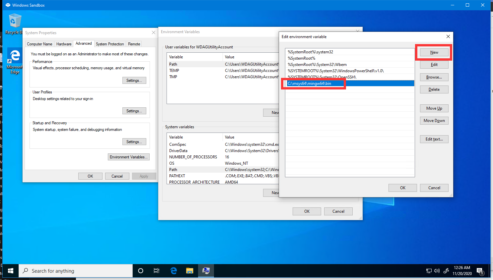Open the Remote tab

click(x=134, y=44)
